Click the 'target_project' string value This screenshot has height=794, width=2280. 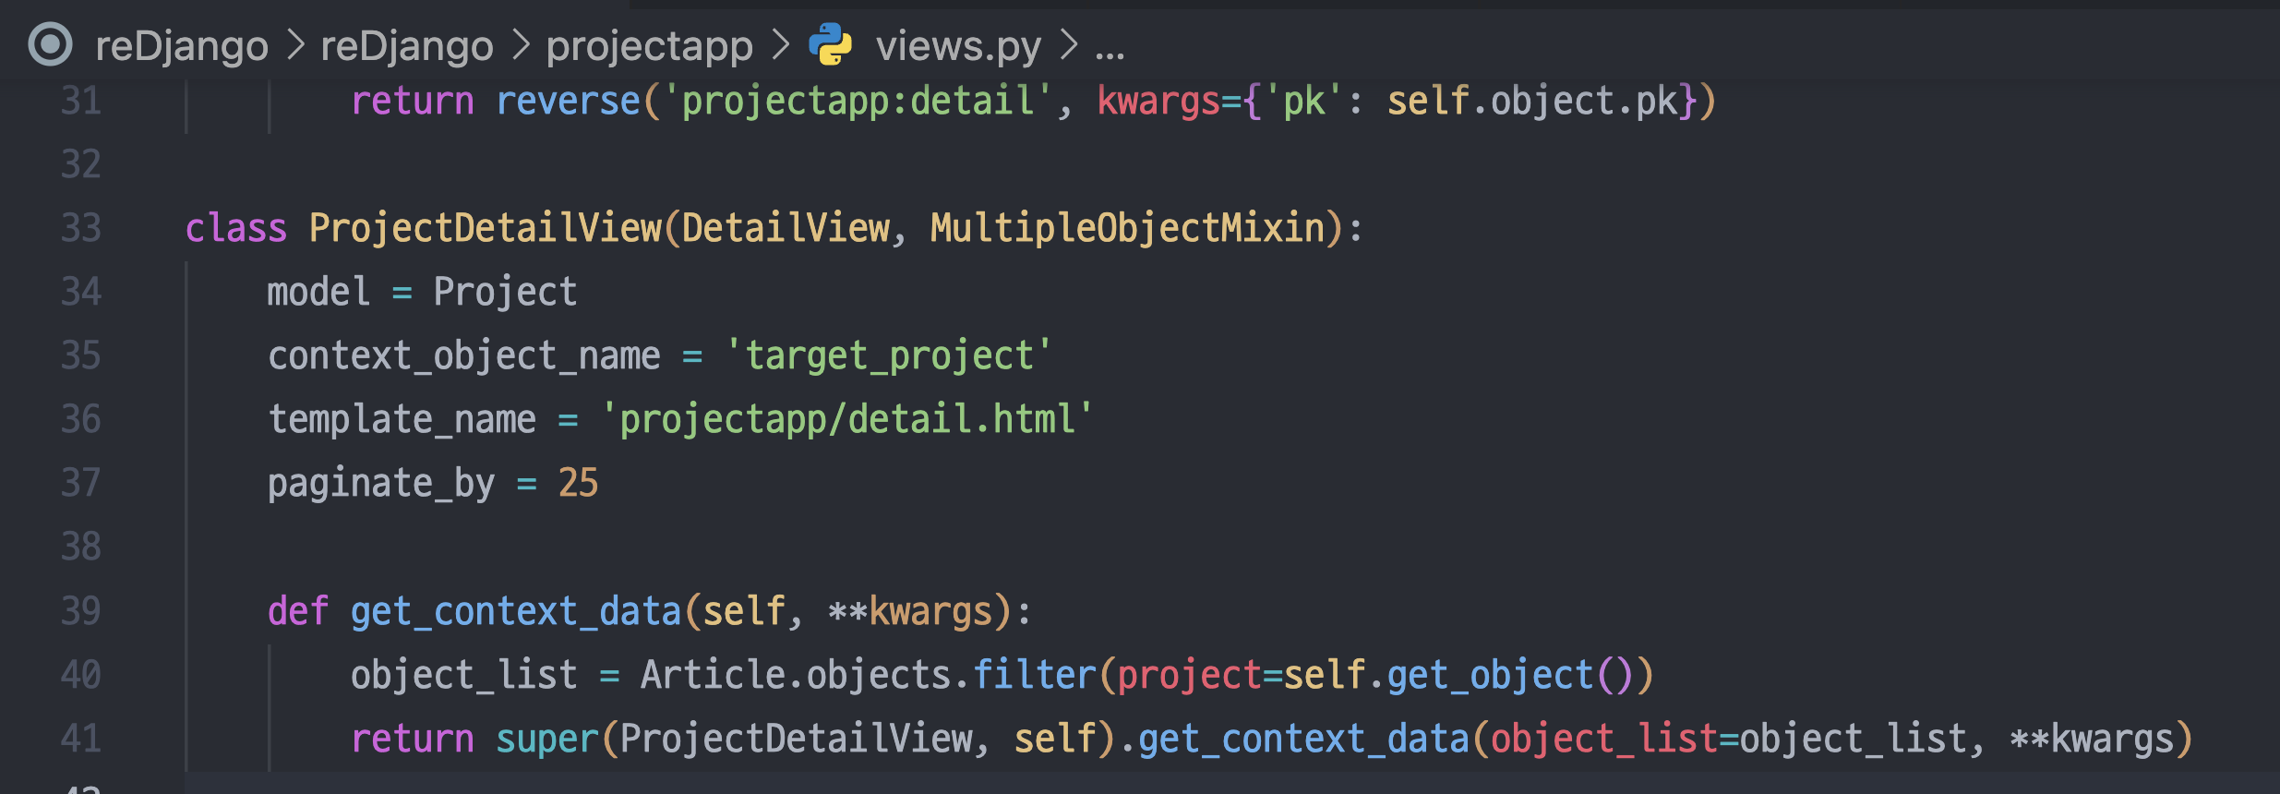coord(889,356)
